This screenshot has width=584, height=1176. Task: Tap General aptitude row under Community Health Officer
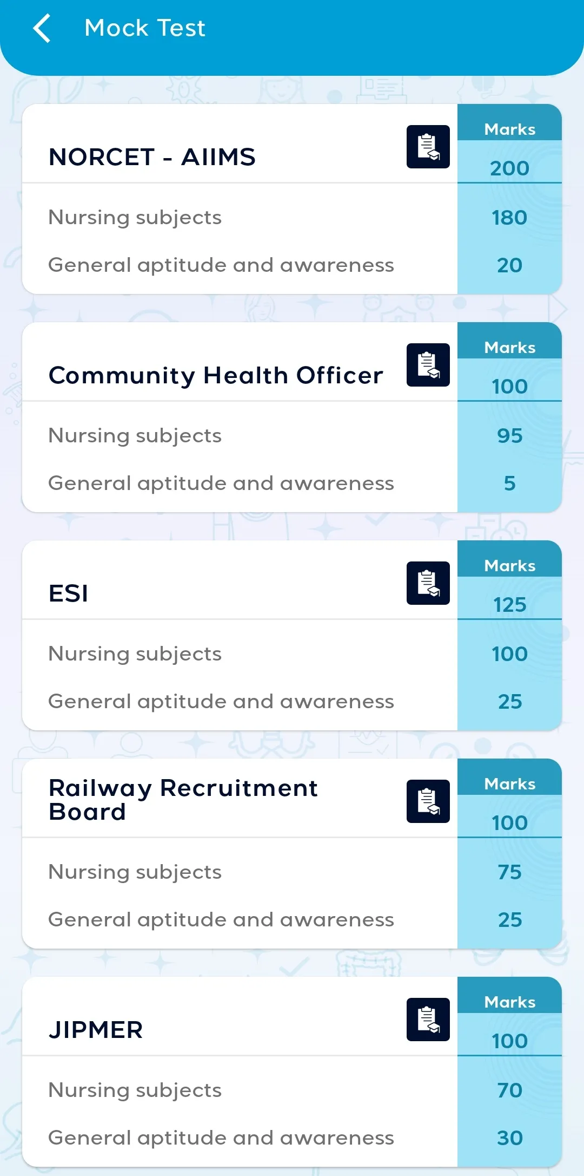pyautogui.click(x=240, y=483)
